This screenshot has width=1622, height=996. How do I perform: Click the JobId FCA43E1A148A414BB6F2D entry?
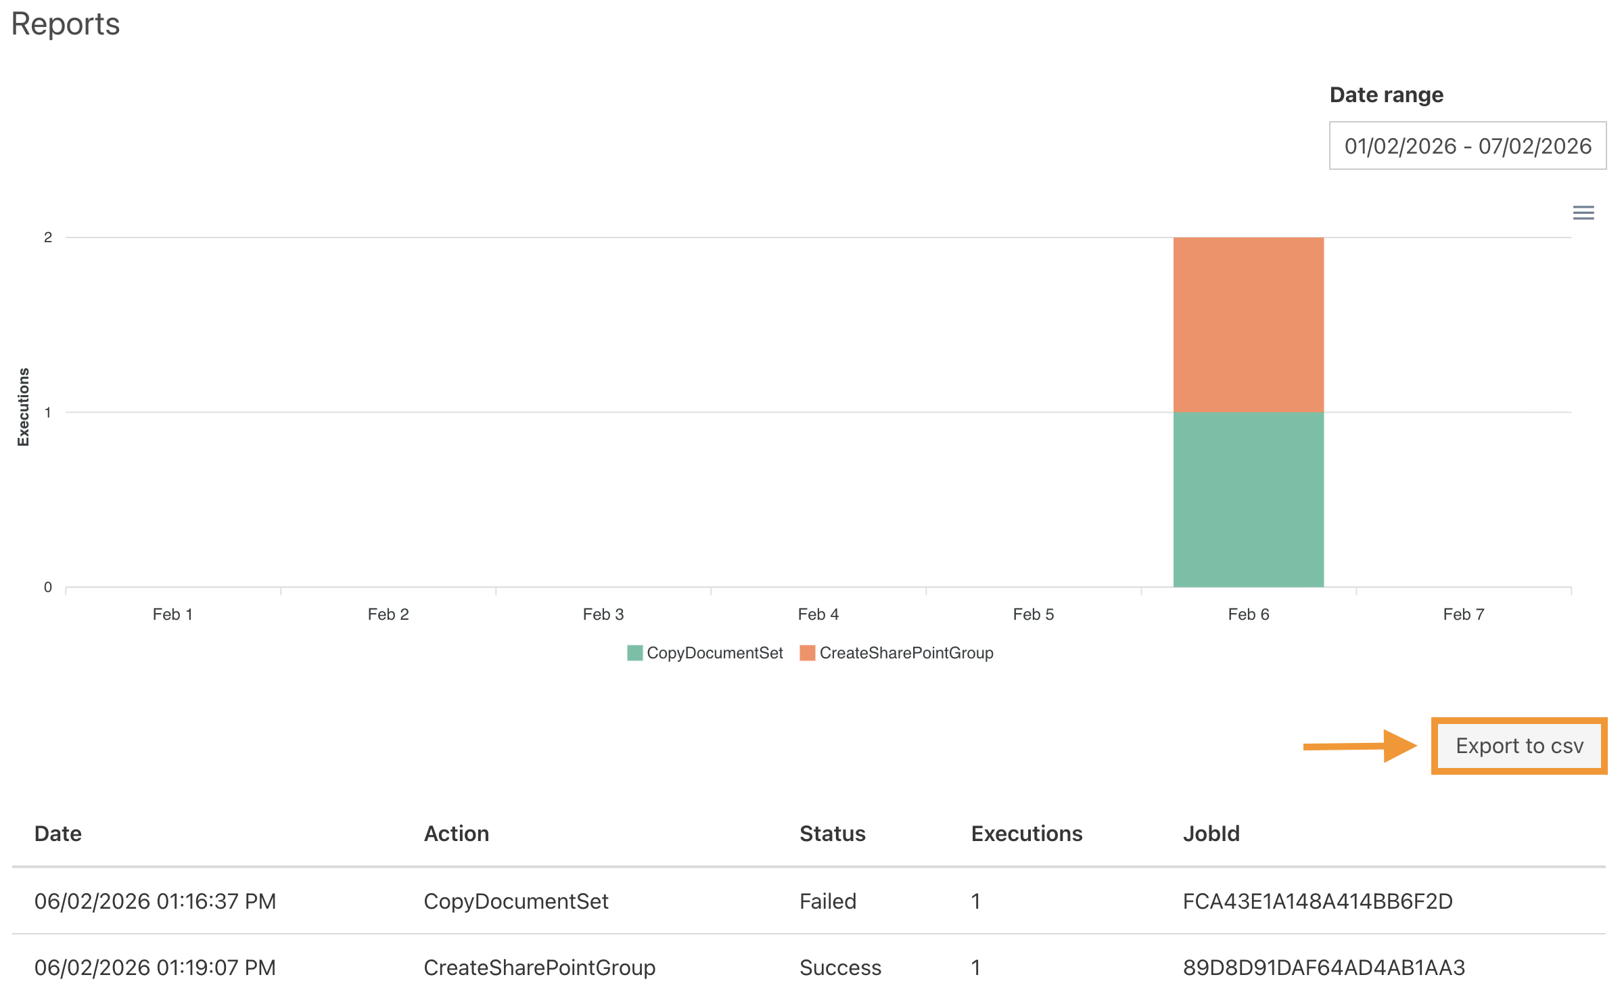click(1317, 901)
